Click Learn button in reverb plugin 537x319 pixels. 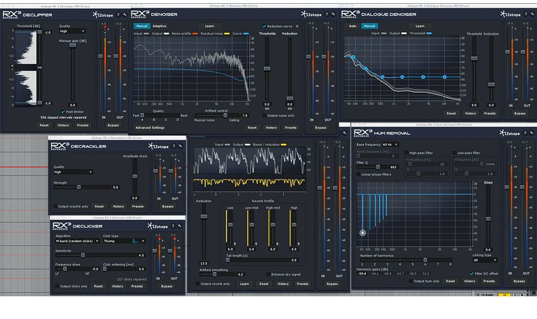(x=244, y=284)
